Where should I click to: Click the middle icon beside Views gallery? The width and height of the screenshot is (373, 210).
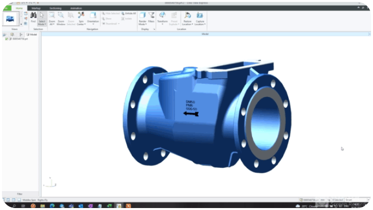(25, 19)
